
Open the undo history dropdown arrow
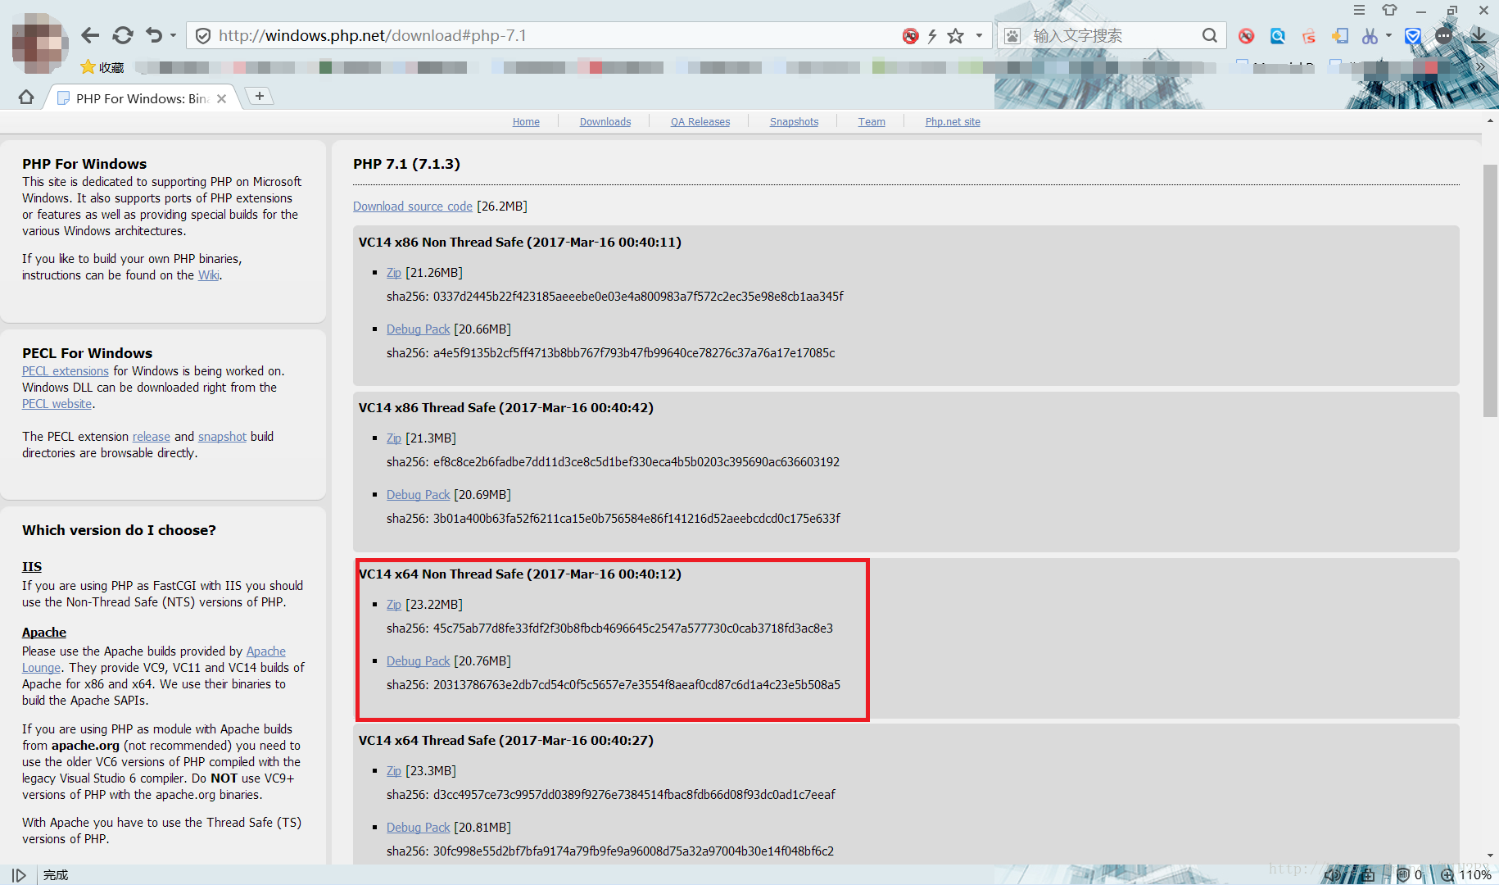[x=173, y=36]
